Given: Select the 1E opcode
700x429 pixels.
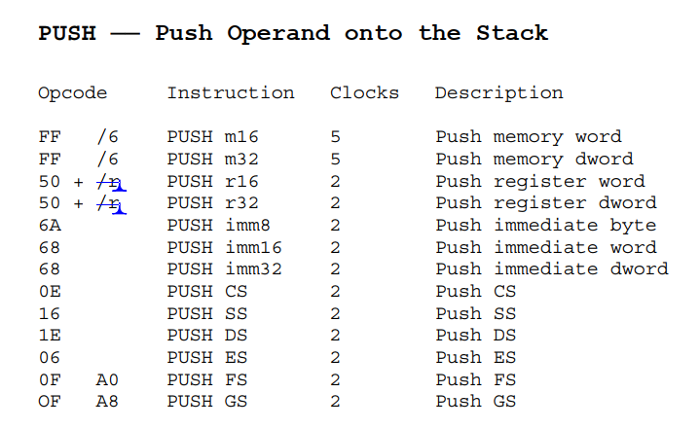Looking at the screenshot, I should pyautogui.click(x=49, y=336).
